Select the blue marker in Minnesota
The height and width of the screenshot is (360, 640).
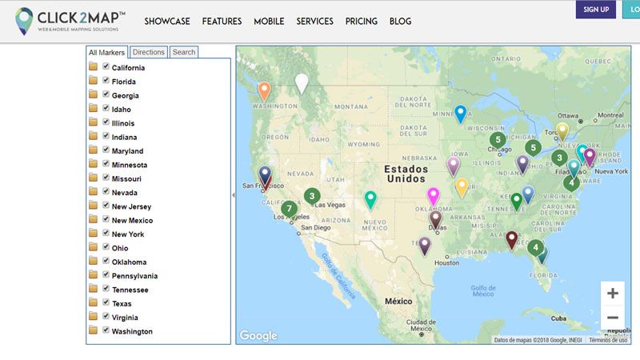pyautogui.click(x=461, y=114)
